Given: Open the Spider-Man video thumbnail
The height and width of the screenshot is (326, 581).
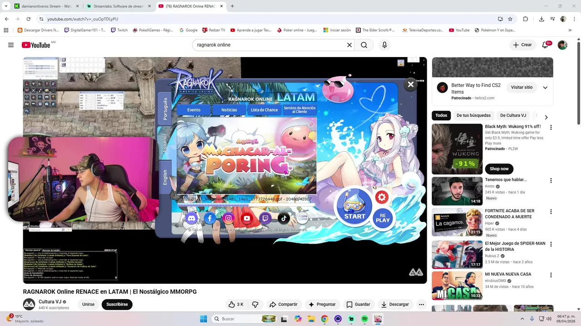Looking at the screenshot, I should [x=457, y=254].
